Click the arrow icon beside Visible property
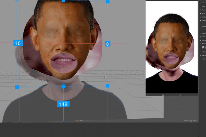 (200, 10)
